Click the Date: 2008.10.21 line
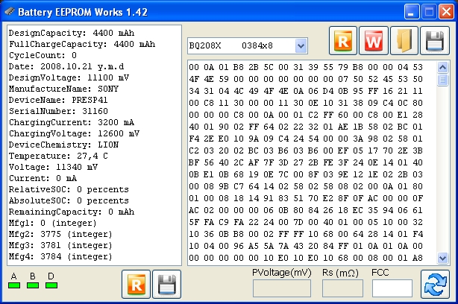The width and height of the screenshot is (458, 304). [x=66, y=66]
